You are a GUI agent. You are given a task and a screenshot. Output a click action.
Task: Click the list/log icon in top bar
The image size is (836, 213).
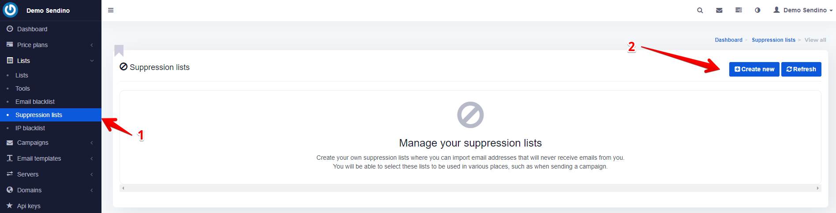(x=739, y=10)
